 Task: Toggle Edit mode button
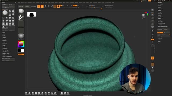[x=39, y=6]
